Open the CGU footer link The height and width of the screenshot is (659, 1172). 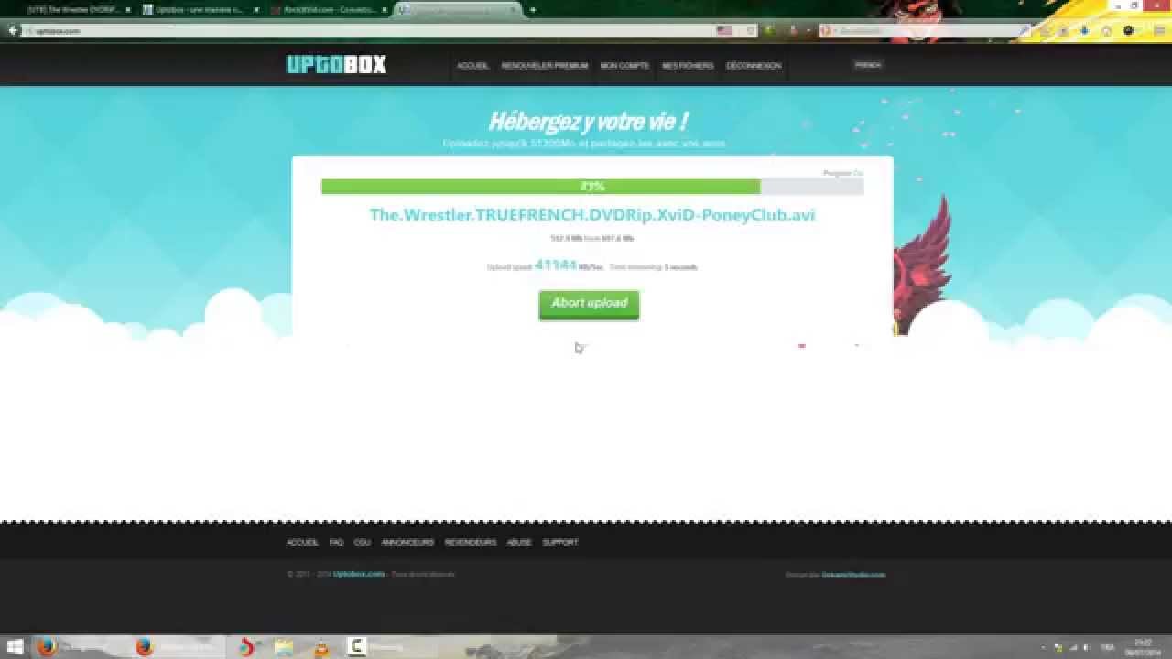362,542
